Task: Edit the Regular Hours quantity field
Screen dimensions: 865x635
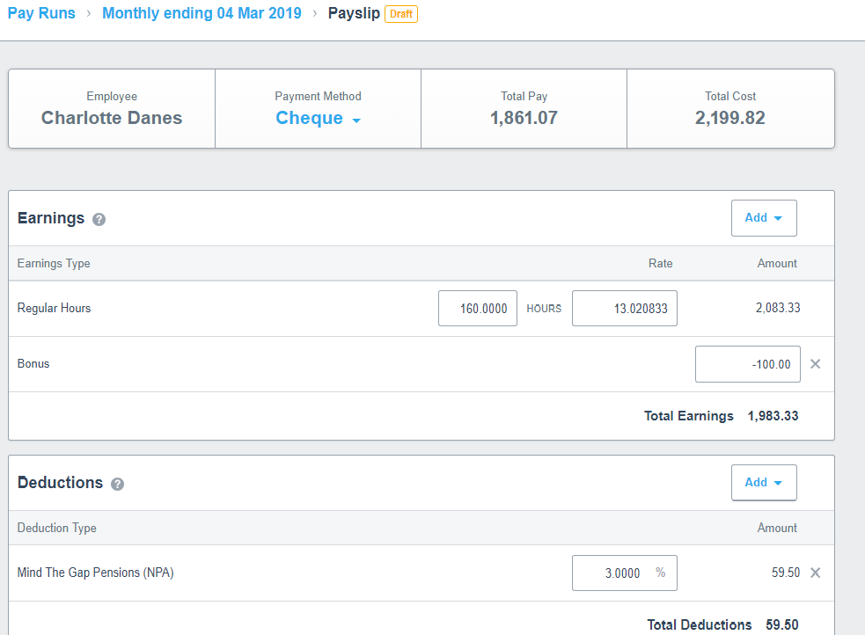Action: click(x=478, y=309)
